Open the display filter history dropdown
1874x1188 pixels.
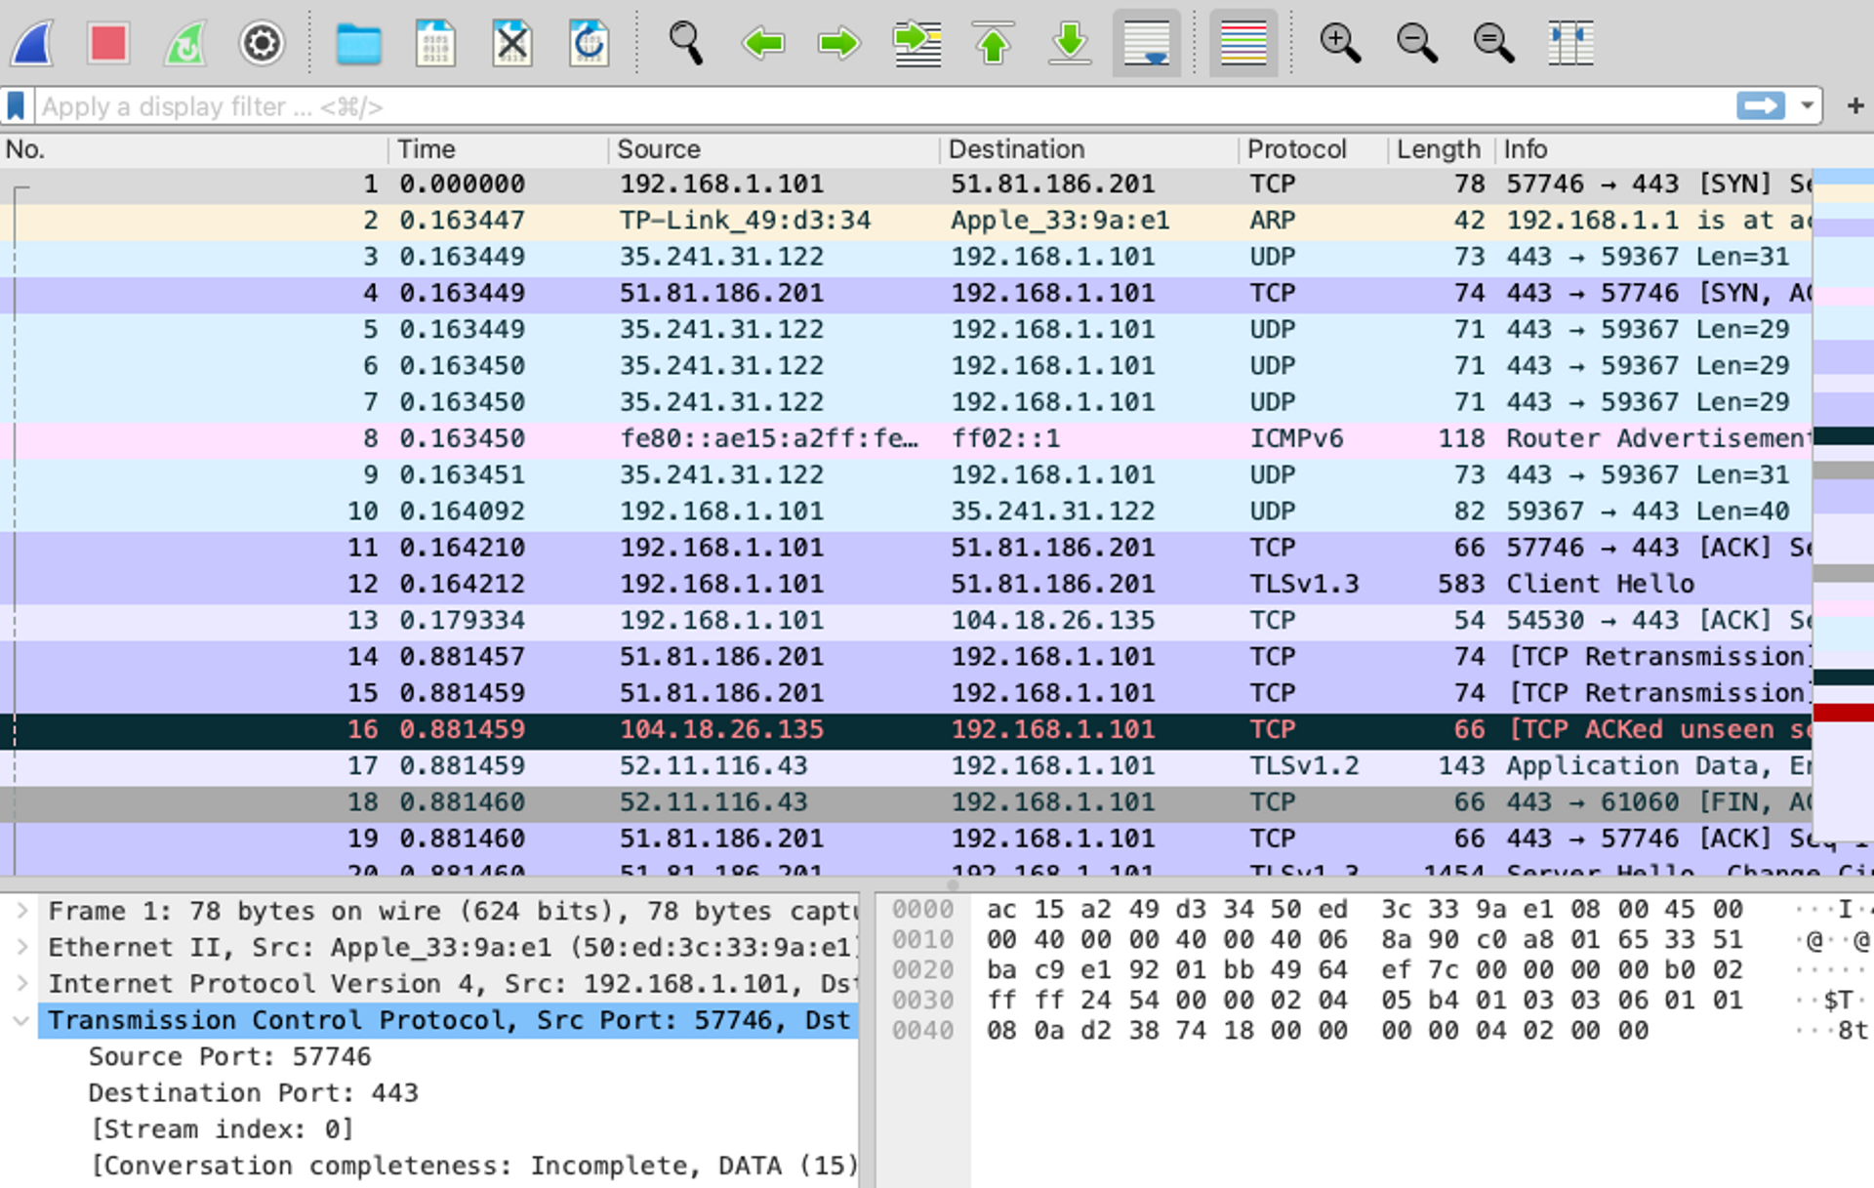click(1808, 105)
